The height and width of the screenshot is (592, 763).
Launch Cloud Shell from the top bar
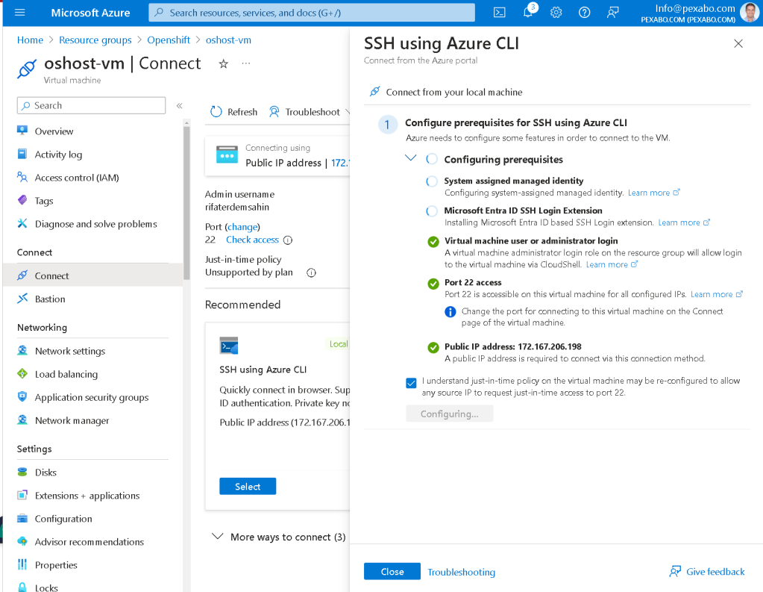[x=499, y=13]
